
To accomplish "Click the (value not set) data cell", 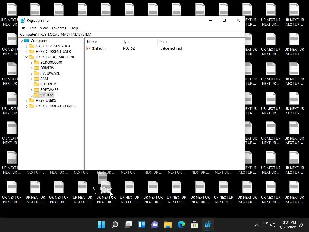I will tap(170, 48).
